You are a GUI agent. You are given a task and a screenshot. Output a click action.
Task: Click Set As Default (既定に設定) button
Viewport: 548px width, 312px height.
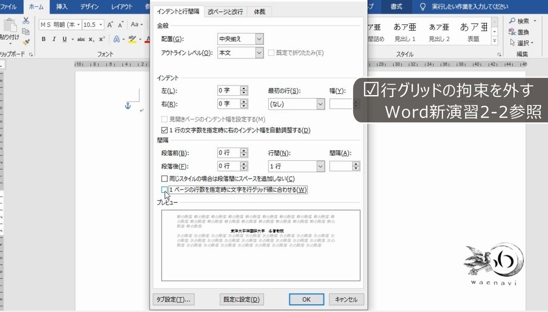tap(241, 299)
